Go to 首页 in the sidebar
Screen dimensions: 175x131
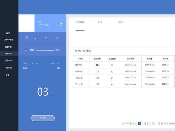pyautogui.click(x=8, y=33)
